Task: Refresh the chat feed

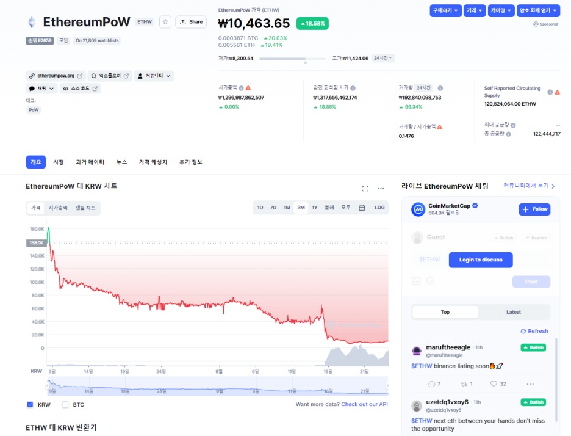Action: [534, 331]
